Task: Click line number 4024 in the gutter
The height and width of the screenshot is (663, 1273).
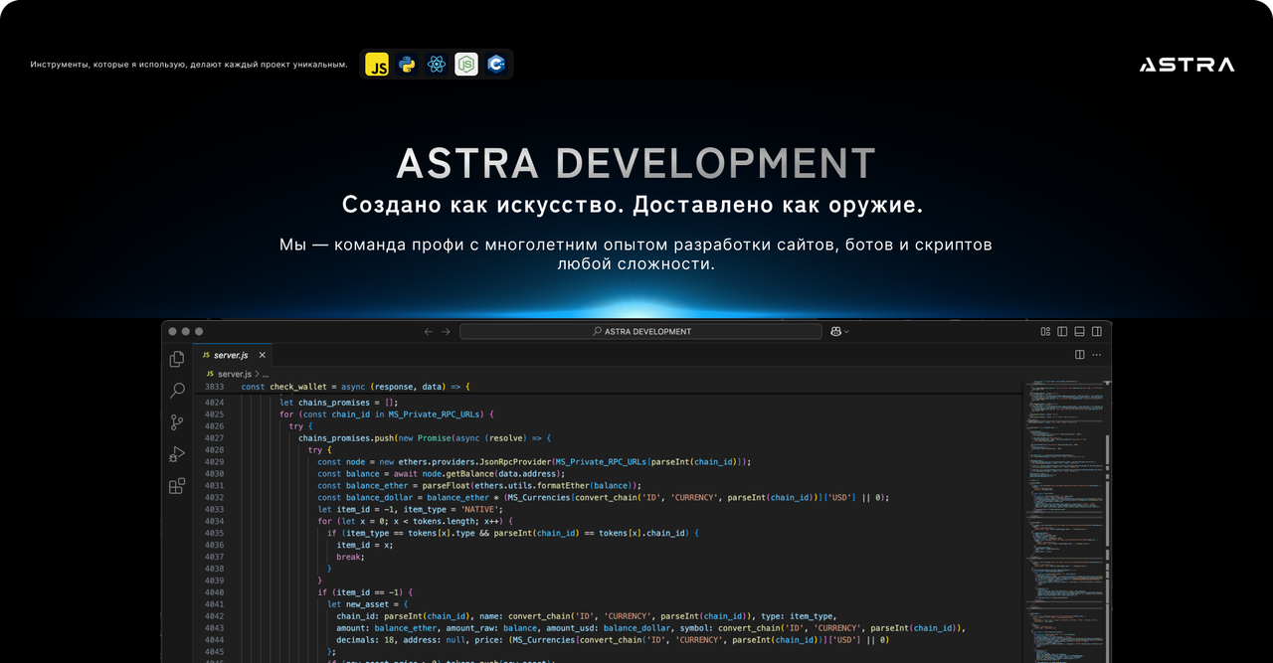Action: click(214, 403)
